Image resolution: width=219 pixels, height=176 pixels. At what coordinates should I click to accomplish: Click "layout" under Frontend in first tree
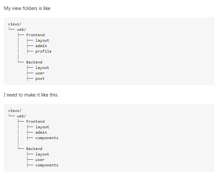42,40
